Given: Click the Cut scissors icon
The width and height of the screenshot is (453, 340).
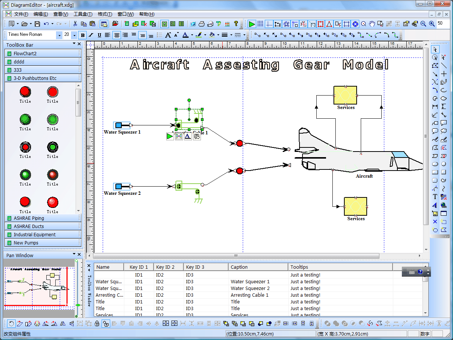Looking at the screenshot, I should pos(75,24).
